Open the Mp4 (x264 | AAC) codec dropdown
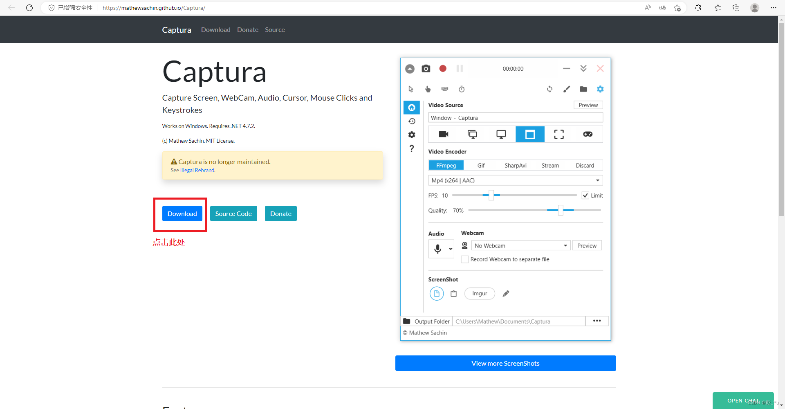Image resolution: width=785 pixels, height=409 pixels. pos(516,180)
